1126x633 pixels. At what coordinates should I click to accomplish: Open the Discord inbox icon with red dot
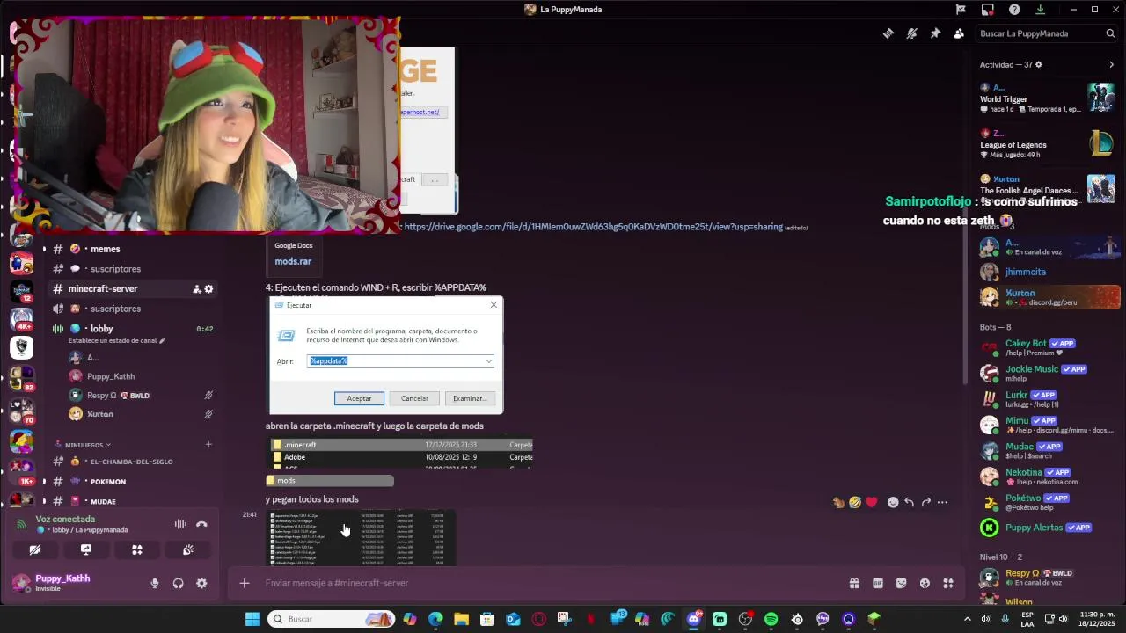988,10
